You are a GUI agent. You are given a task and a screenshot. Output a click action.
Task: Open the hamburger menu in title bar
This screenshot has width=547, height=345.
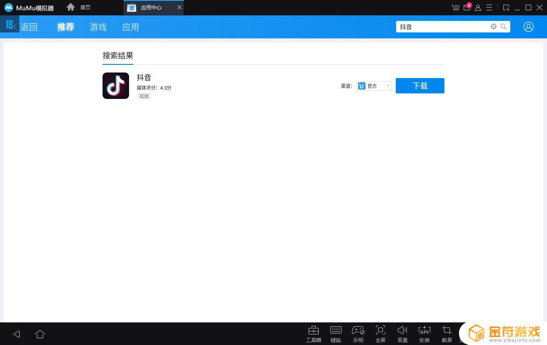[x=489, y=8]
